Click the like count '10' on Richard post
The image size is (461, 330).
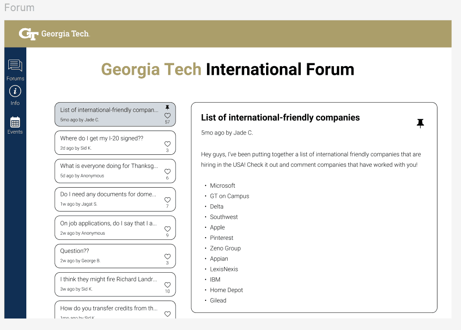point(167,291)
